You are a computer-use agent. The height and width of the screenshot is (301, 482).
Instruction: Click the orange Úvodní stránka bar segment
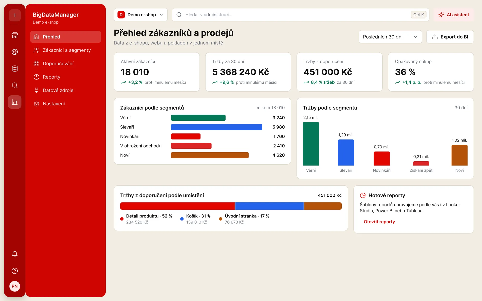(x=323, y=206)
